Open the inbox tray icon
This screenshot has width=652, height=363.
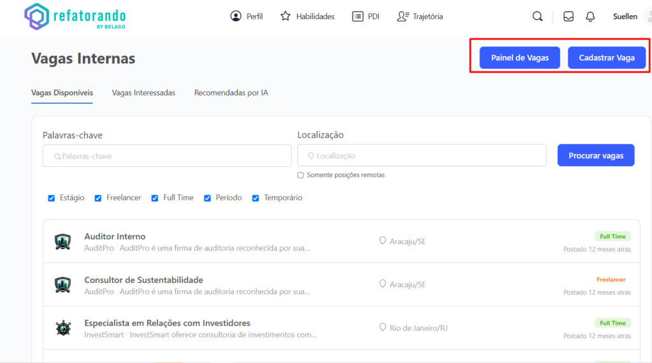click(569, 17)
